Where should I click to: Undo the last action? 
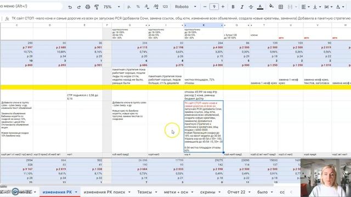click(x=70, y=7)
